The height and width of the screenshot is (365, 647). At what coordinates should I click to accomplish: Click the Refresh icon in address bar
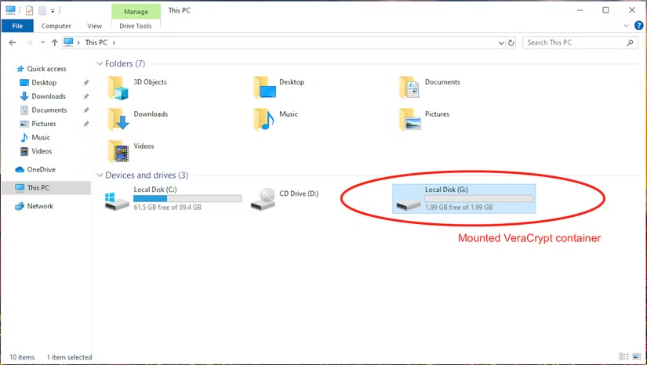pos(511,43)
